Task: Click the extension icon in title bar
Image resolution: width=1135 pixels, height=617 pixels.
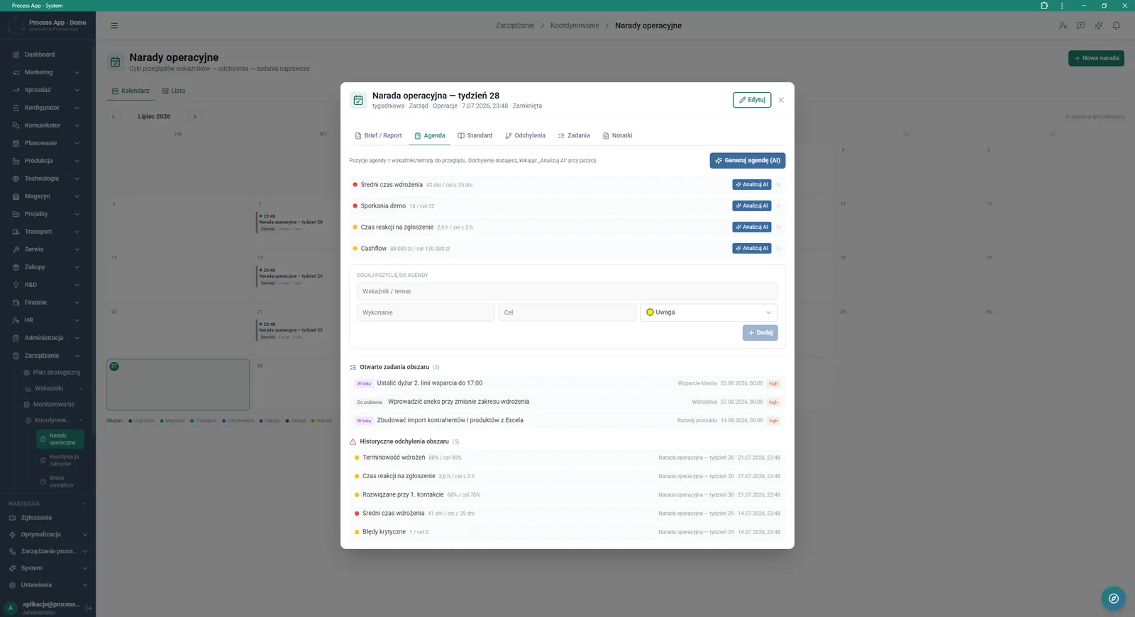Action: point(1044,6)
